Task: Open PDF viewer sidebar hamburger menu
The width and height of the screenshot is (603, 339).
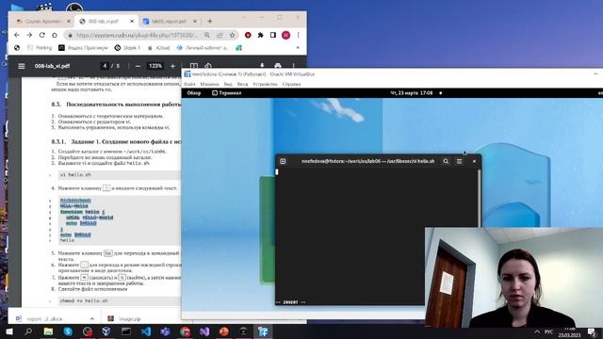Action: (x=22, y=66)
